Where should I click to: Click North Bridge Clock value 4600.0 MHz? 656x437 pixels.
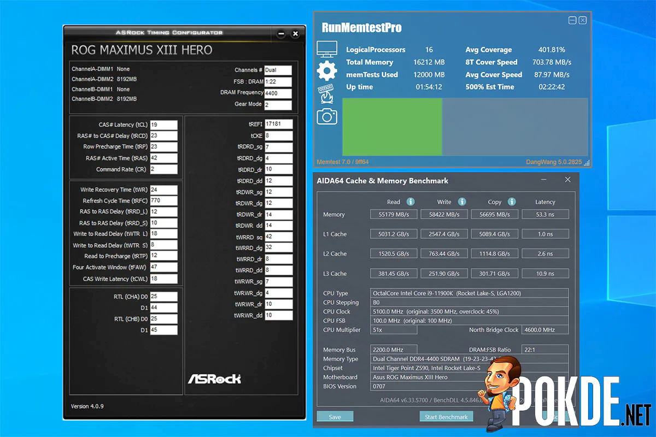(545, 330)
